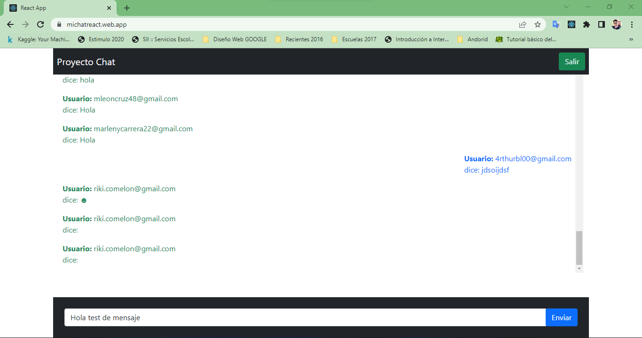The width and height of the screenshot is (642, 338).
Task: Click mleoncruz48@gmail.com user text
Action: [x=136, y=99]
